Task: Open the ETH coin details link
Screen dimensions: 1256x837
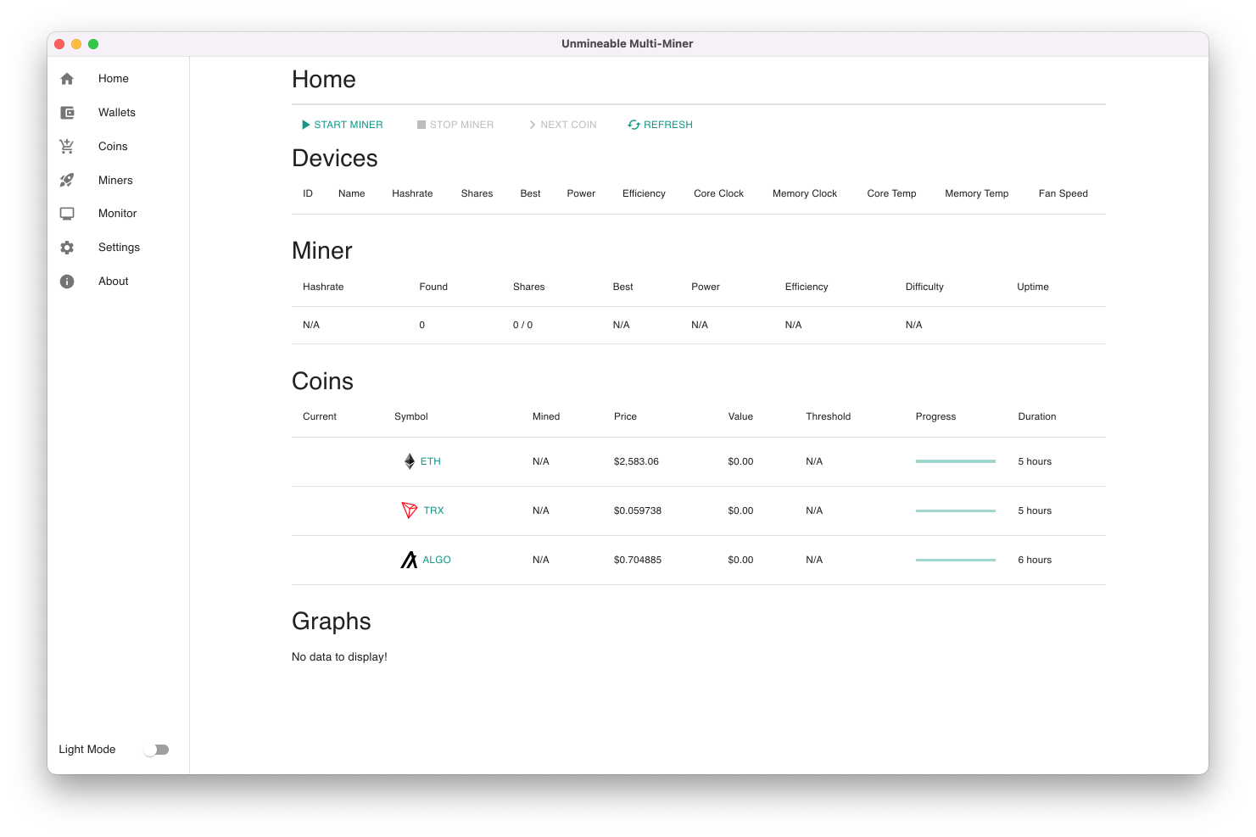Action: 430,460
